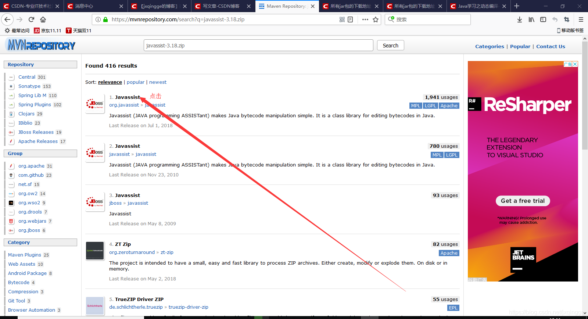Open page actions three-dots menu

[365, 19]
